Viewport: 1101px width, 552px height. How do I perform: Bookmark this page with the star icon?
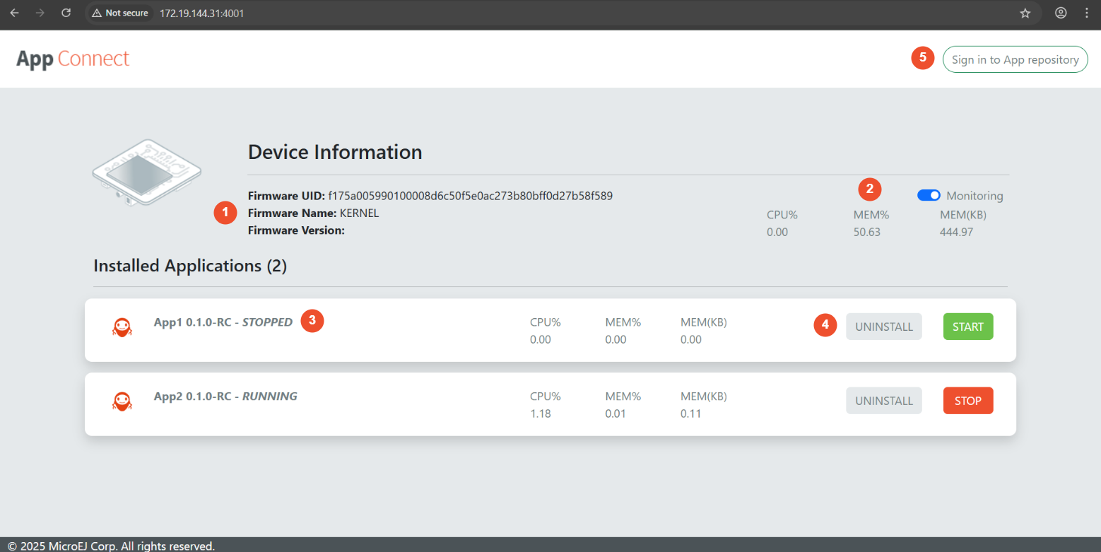(1025, 13)
